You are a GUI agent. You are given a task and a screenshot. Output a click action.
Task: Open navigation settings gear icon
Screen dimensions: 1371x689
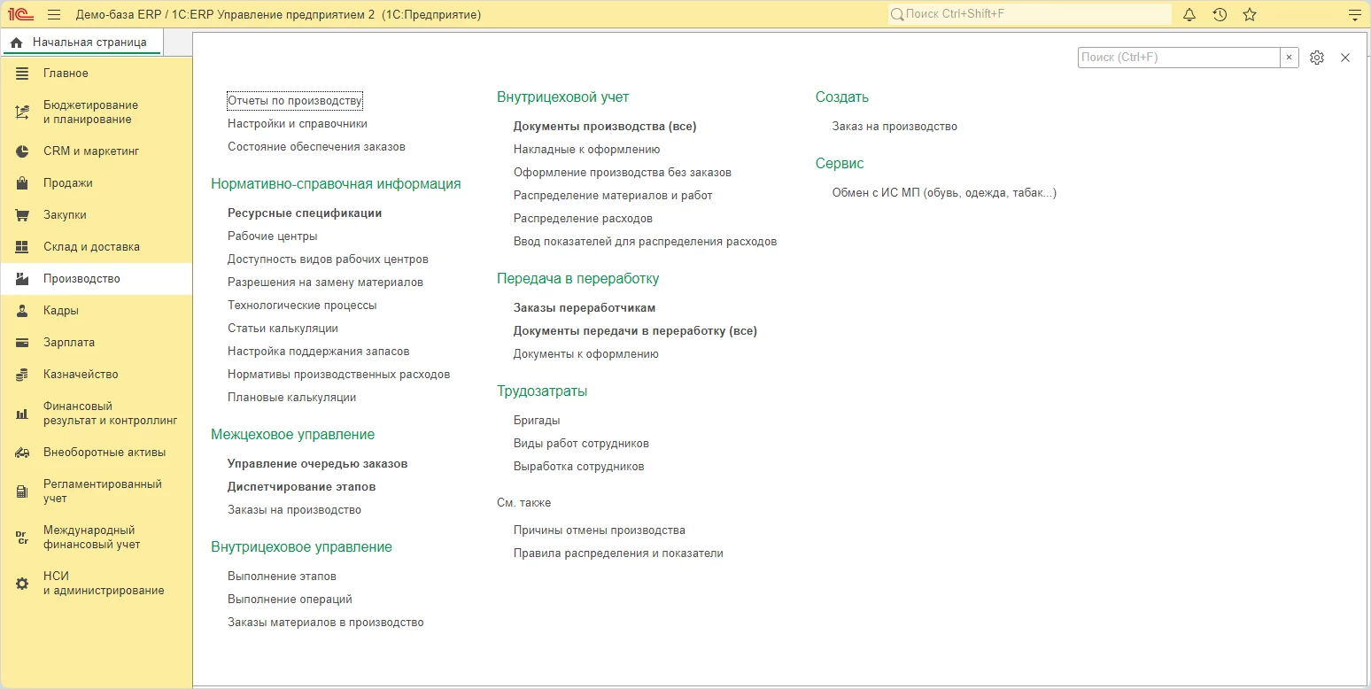click(1317, 58)
